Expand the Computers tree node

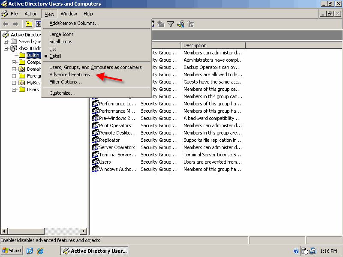coord(14,62)
